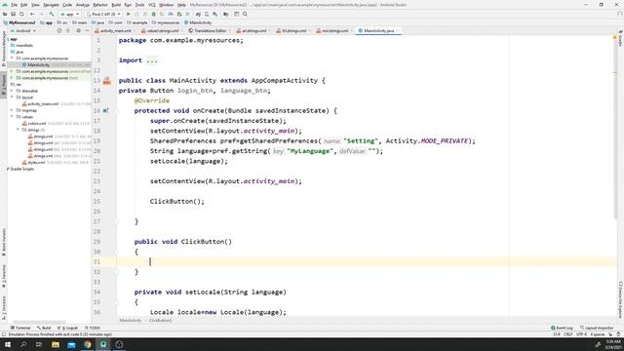The width and height of the screenshot is (624, 351).
Task: Open the app run configuration dropdown
Action: [69, 14]
